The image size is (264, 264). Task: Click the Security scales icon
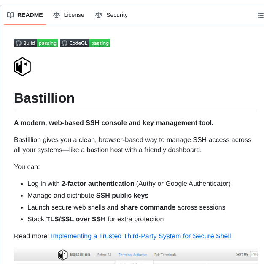[99, 15]
